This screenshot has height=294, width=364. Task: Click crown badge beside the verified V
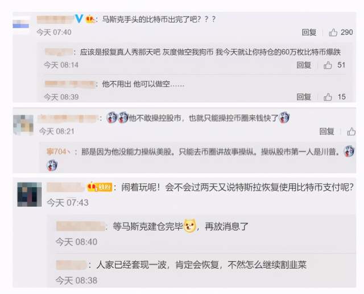pos(90,19)
